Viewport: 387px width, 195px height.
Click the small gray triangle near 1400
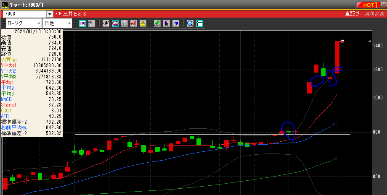(x=369, y=42)
